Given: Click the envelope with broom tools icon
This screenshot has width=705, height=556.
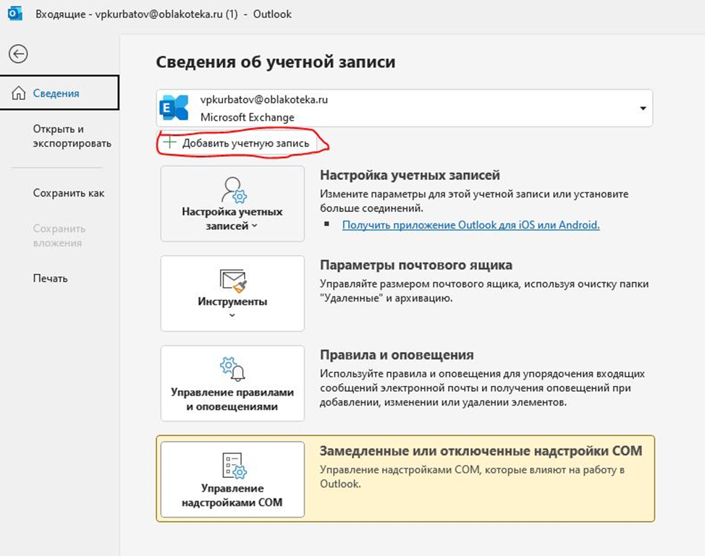Looking at the screenshot, I should click(x=233, y=281).
